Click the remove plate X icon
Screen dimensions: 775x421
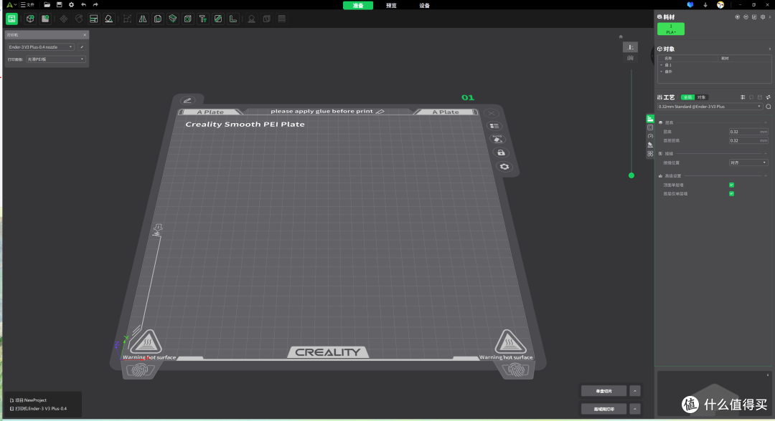coord(491,113)
